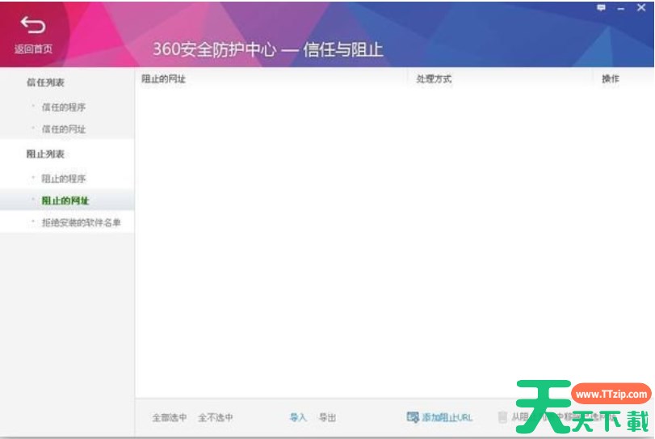Open 信任的程序 list

(x=64, y=107)
